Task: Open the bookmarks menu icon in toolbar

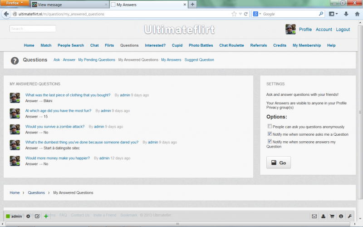Action: click(333, 14)
